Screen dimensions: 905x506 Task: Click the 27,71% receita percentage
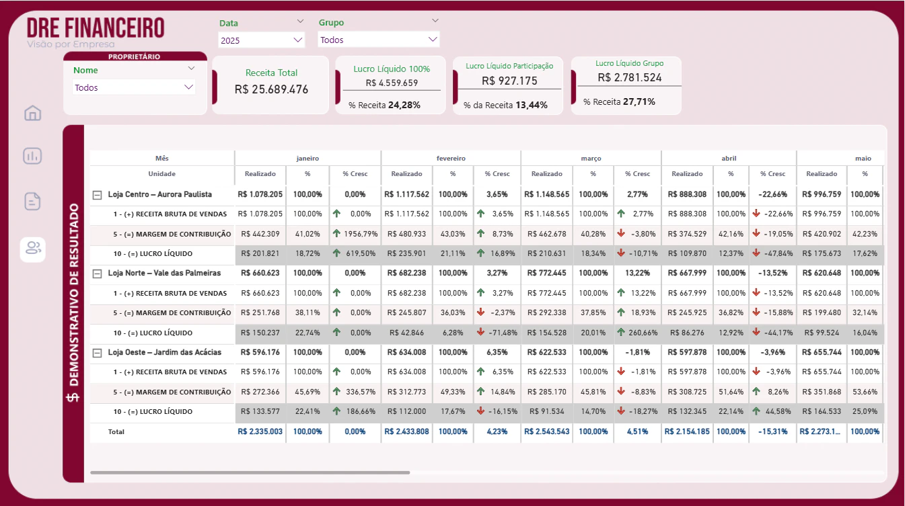tap(639, 101)
